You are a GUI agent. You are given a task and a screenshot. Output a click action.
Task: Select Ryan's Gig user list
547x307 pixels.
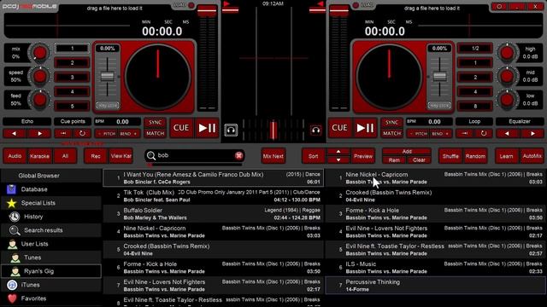point(51,271)
